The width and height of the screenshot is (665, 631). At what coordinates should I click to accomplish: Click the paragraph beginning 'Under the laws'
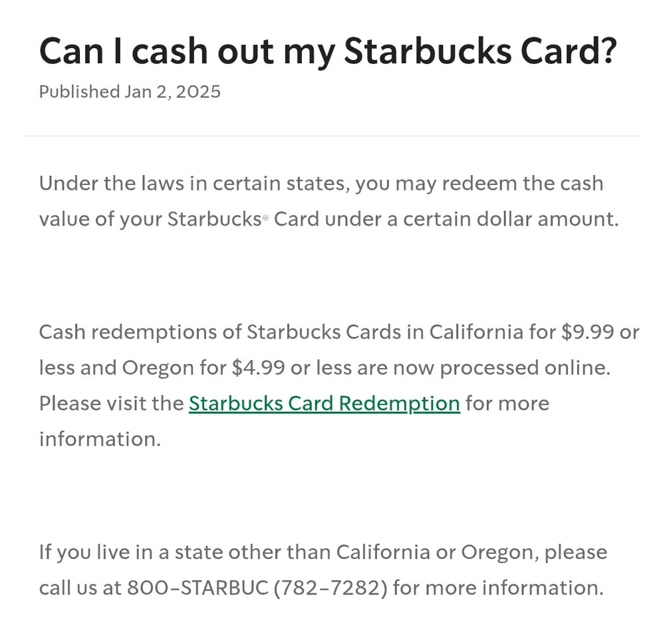[329, 201]
